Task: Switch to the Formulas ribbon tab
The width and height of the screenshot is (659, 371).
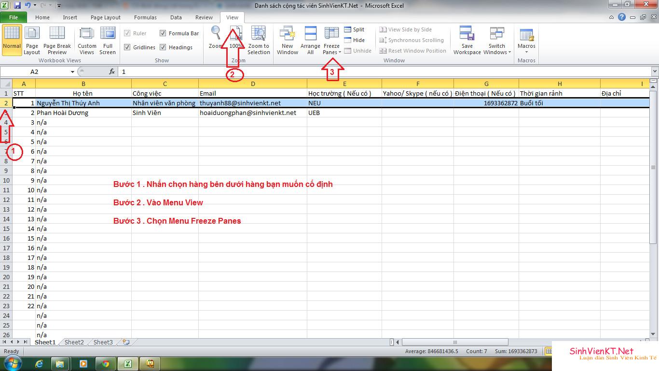Action: coord(145,17)
